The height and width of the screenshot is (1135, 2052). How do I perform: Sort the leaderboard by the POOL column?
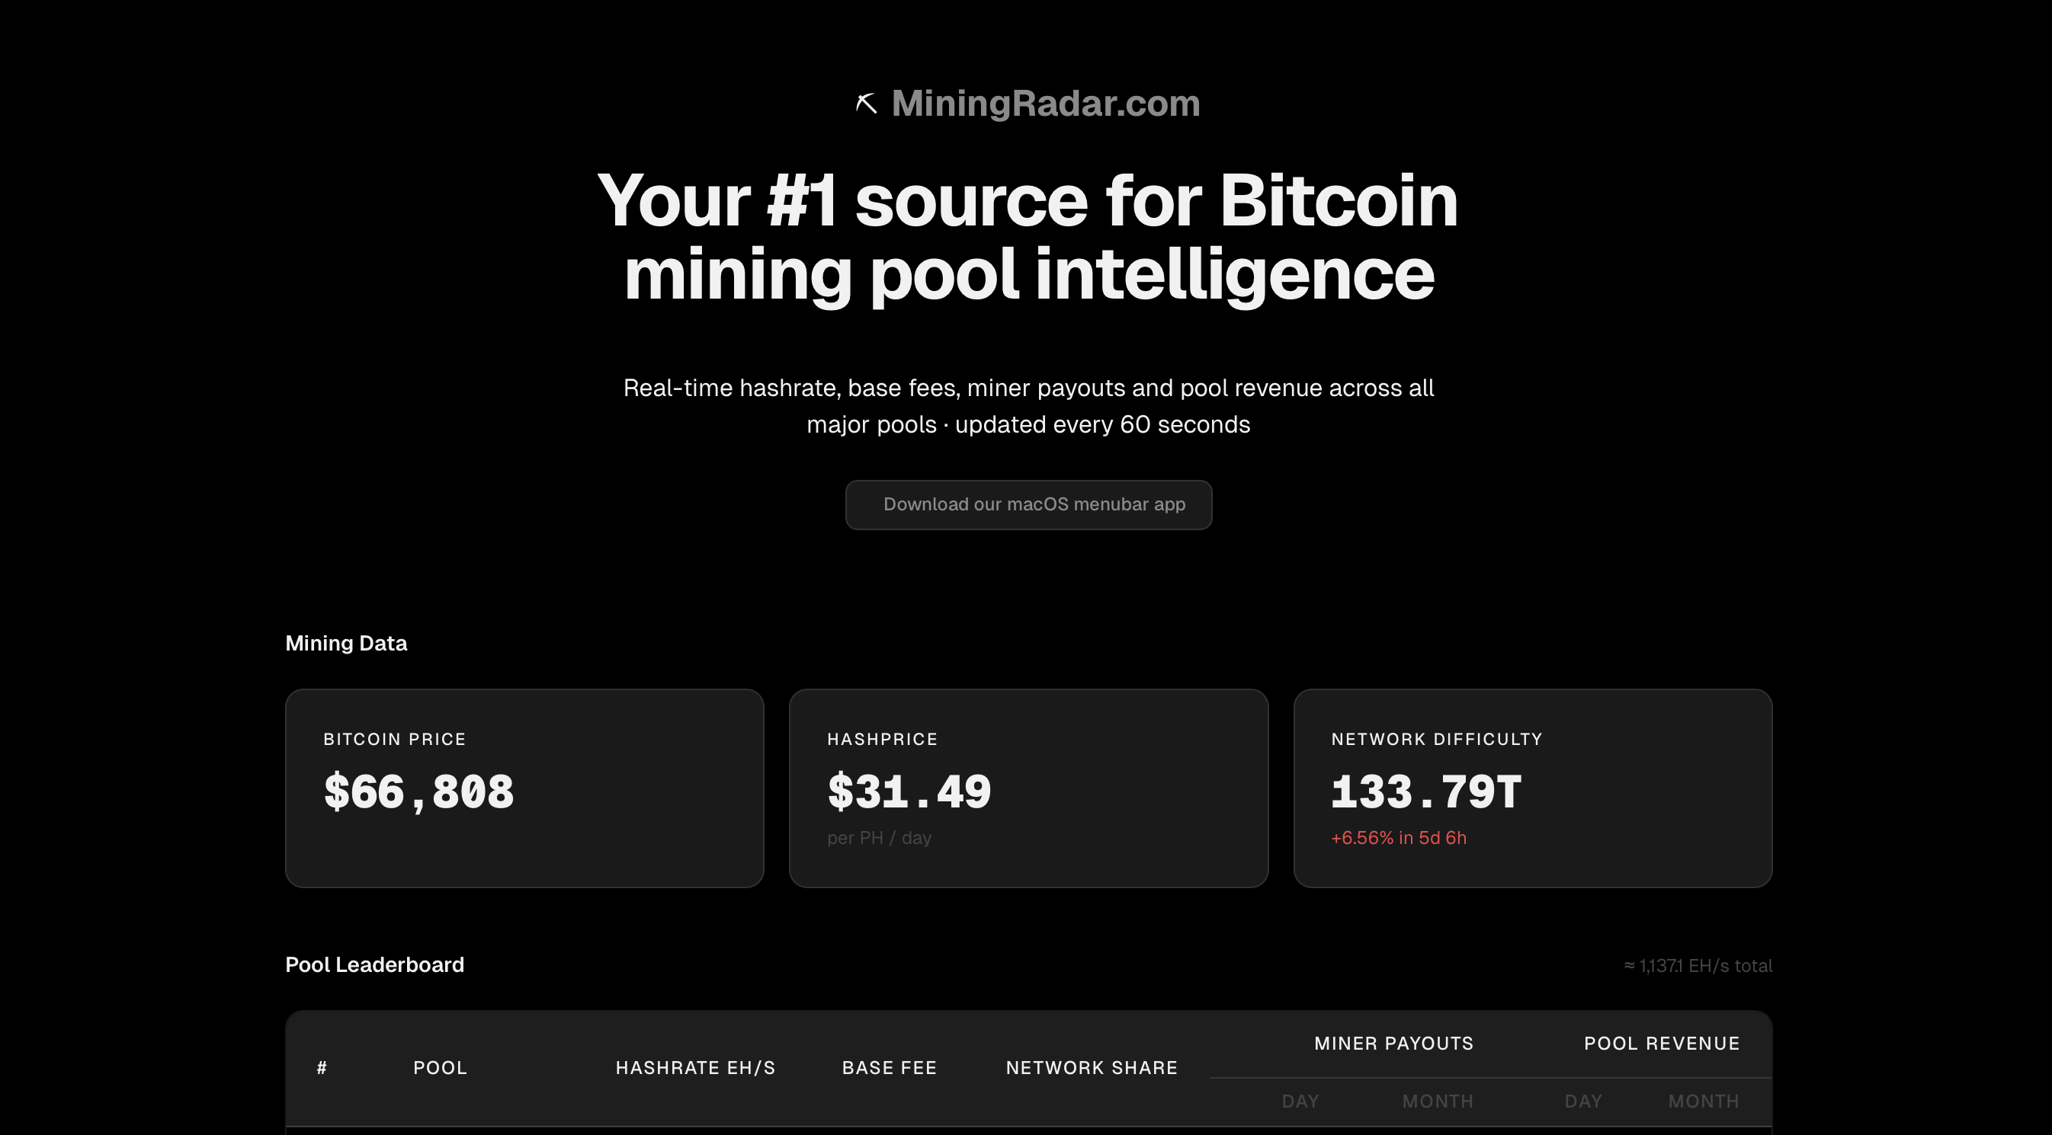[x=440, y=1067]
